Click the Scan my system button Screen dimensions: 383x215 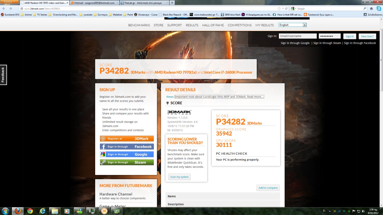(x=180, y=177)
